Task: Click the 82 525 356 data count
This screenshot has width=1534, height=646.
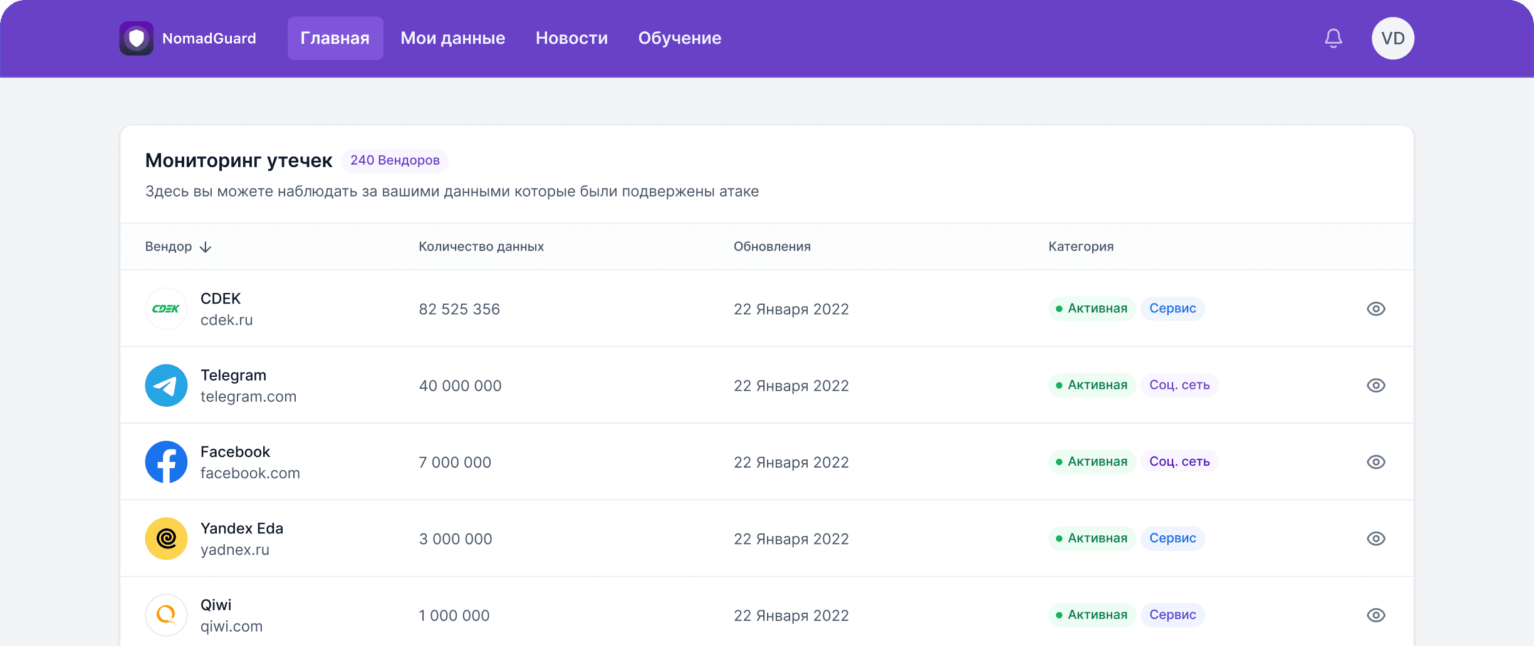Action: pos(459,309)
